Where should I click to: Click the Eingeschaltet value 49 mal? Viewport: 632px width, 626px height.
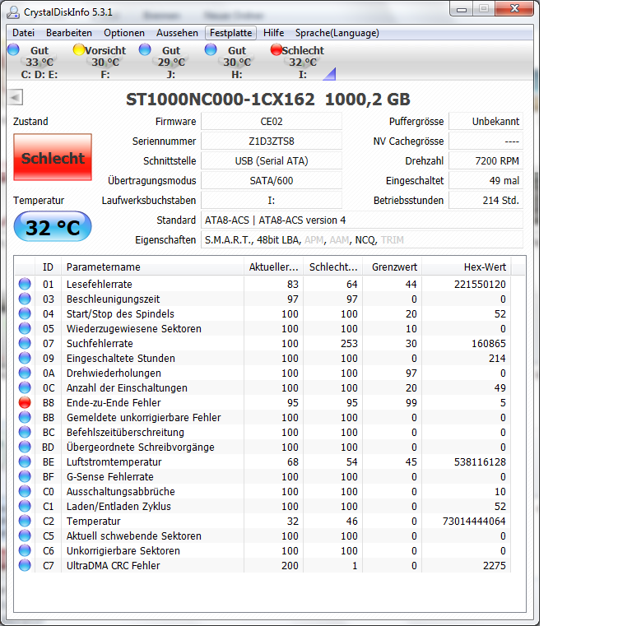486,180
